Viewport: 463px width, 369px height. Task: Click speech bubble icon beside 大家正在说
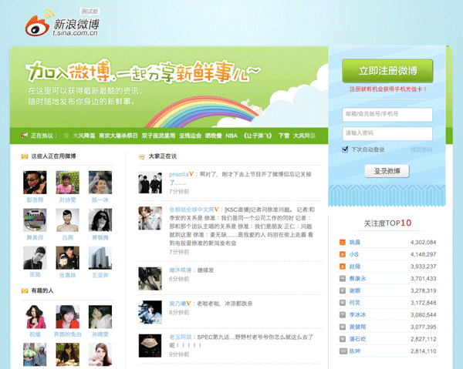[142, 156]
